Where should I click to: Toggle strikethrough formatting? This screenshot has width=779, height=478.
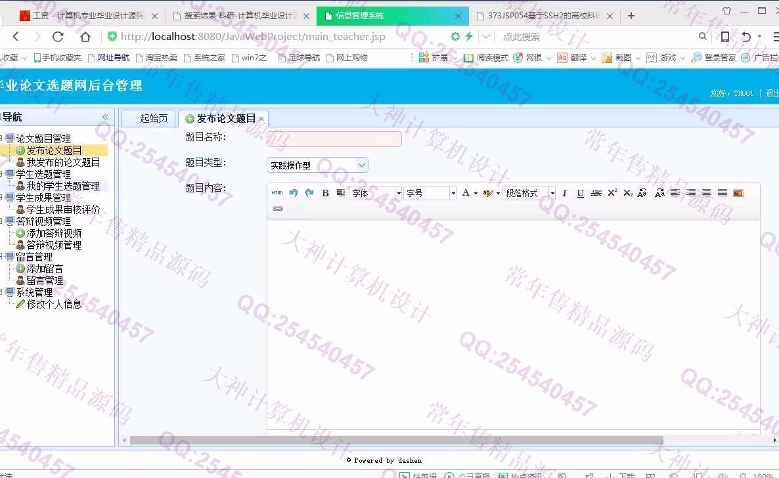(x=596, y=193)
